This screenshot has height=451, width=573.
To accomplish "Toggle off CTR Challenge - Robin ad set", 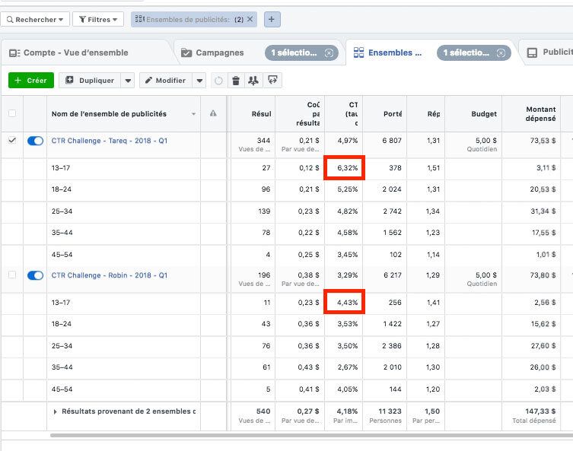I will coord(35,275).
